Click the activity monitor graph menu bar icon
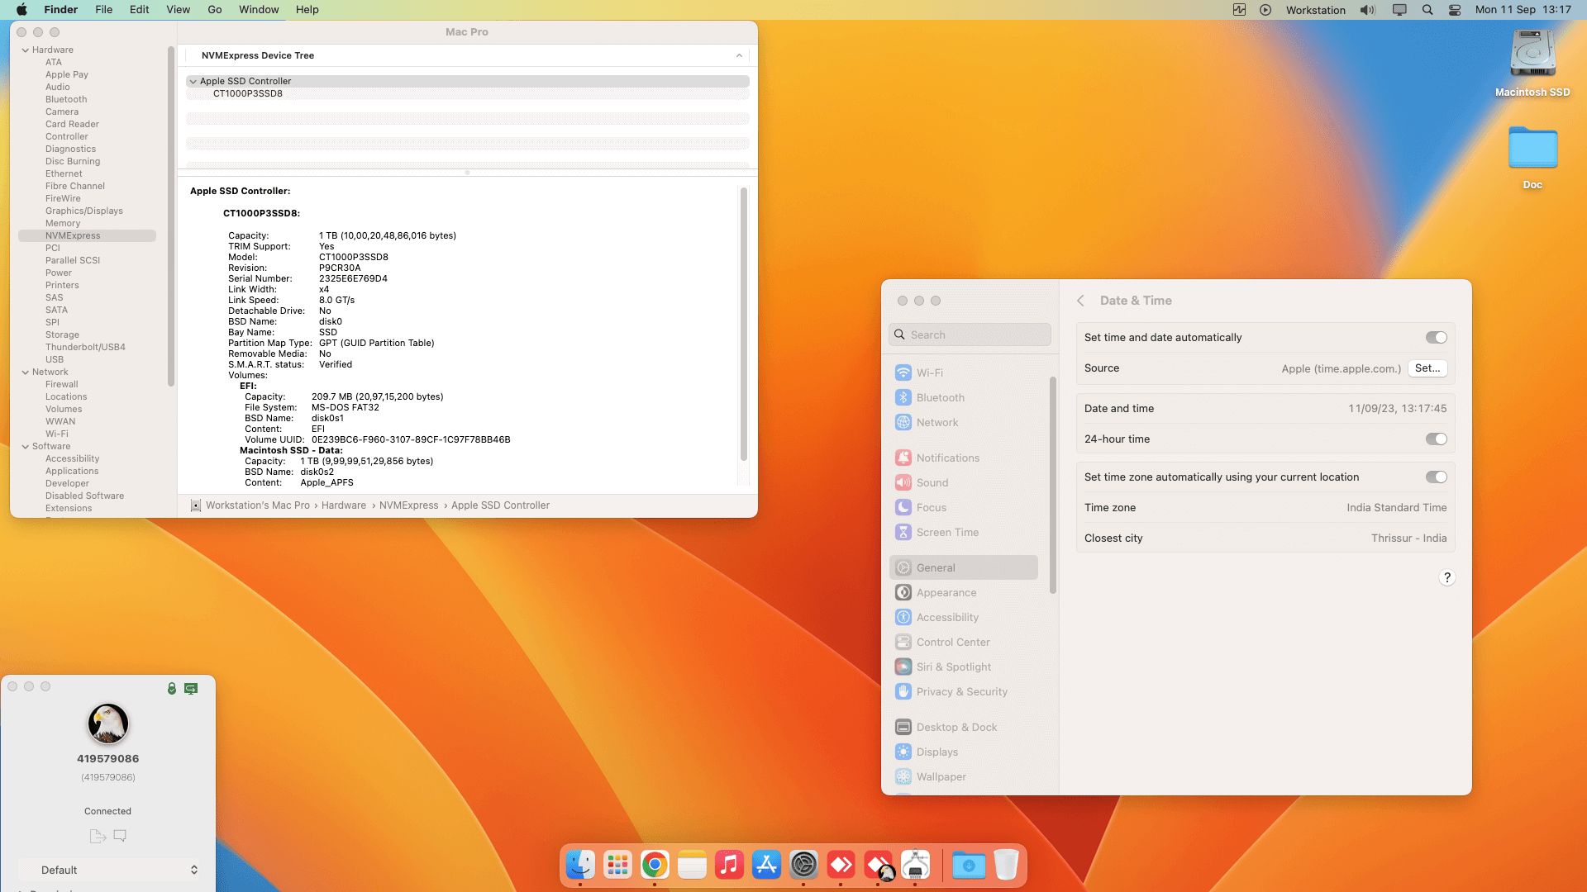The image size is (1587, 892). click(1239, 10)
